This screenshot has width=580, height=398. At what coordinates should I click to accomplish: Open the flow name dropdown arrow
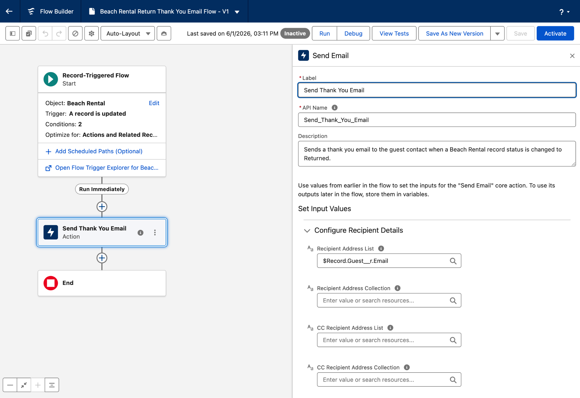[x=237, y=12]
